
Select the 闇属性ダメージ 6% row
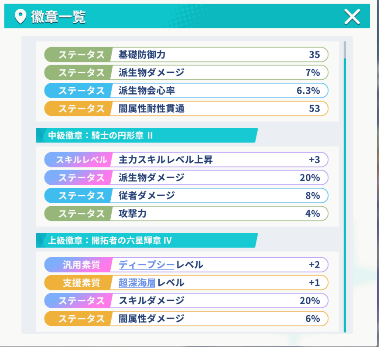(x=186, y=319)
